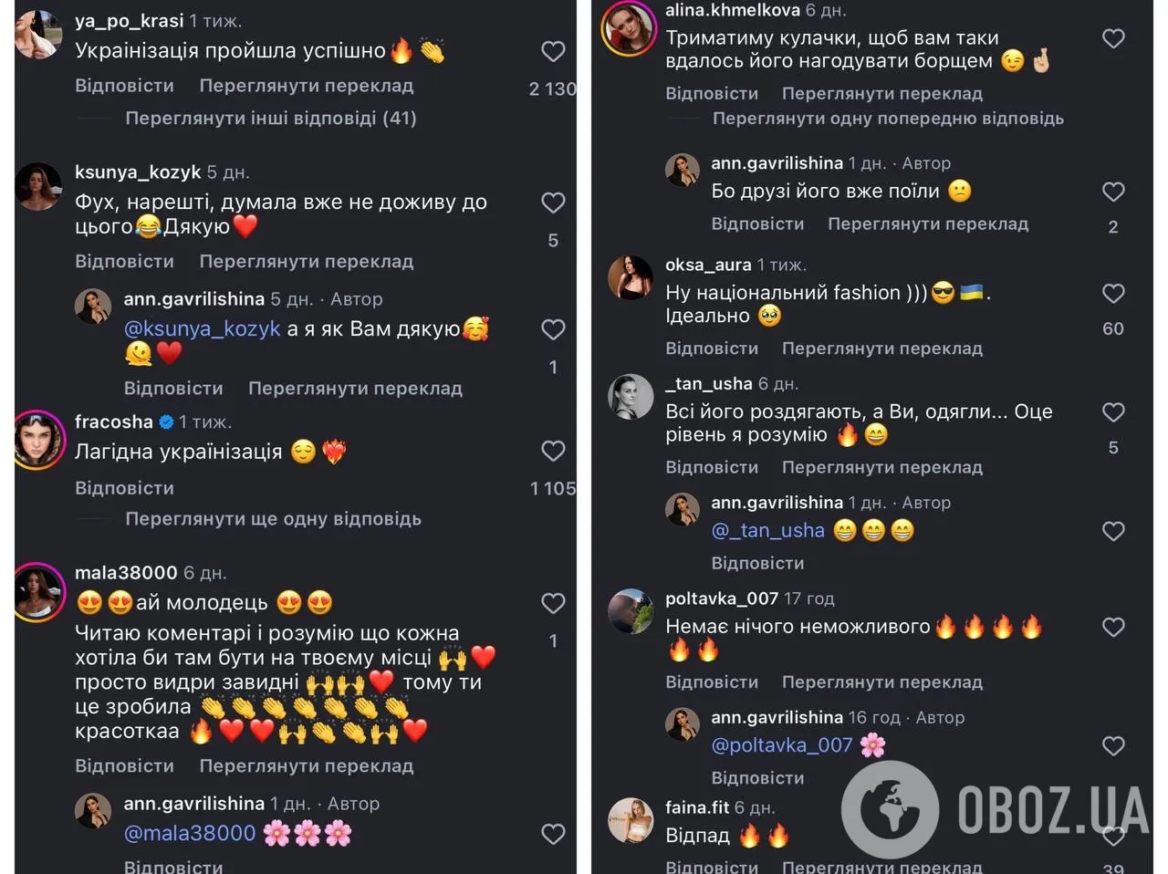
Task: Expand 'Переглянути ще одну відповідь'
Action: click(273, 519)
